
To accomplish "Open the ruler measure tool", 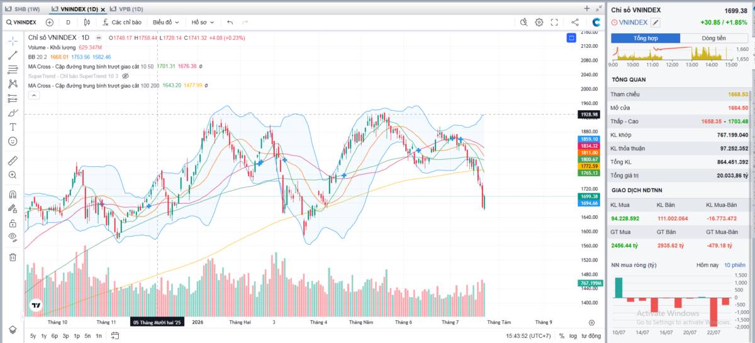I will [x=13, y=160].
